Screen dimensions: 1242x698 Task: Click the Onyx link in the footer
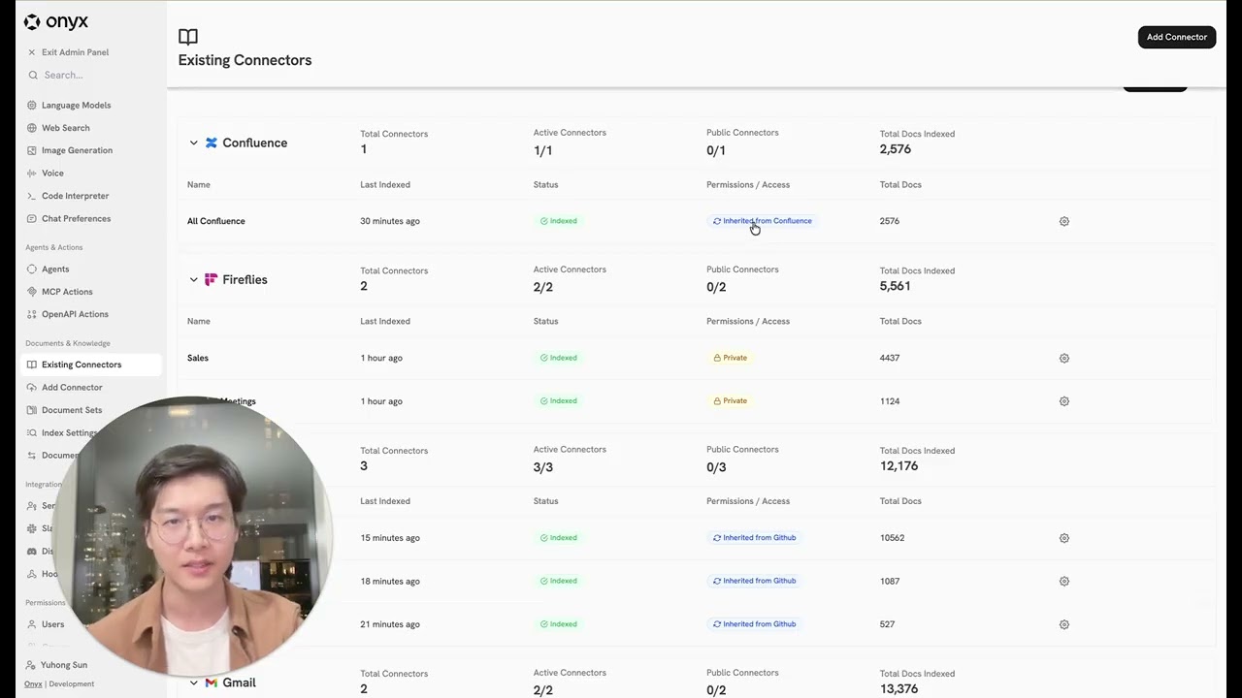point(33,683)
